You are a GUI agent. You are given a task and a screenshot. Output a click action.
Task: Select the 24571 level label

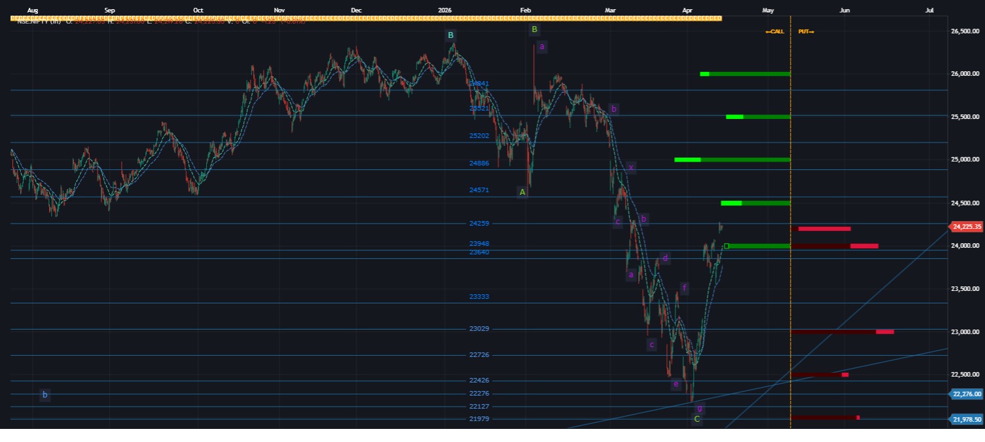tap(479, 190)
